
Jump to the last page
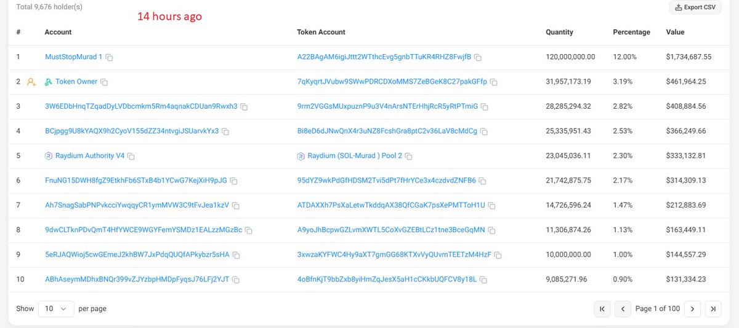(x=713, y=309)
